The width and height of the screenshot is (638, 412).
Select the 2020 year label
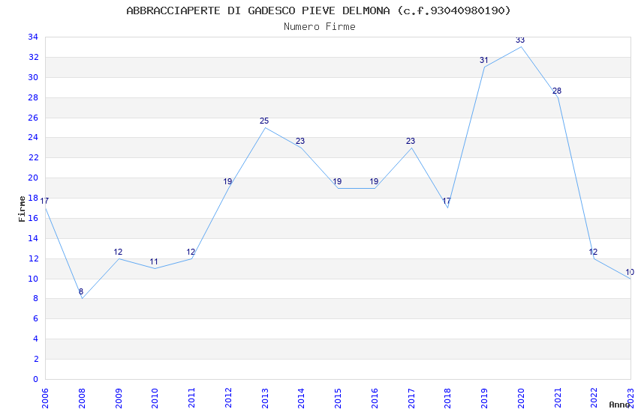[x=521, y=399]
